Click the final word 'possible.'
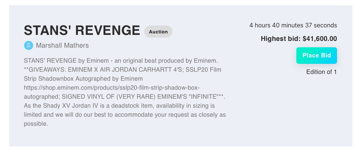Screen dimensions: 360x152 [36, 124]
